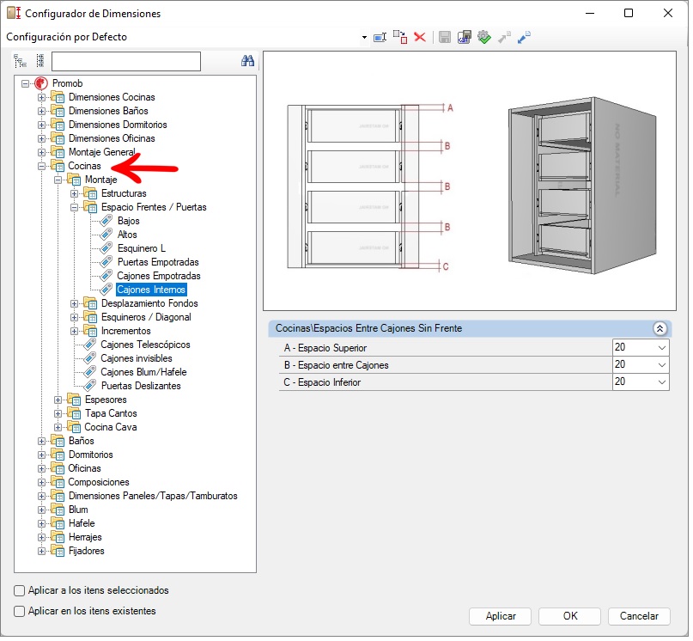Click the rename configuration icon

[x=380, y=37]
